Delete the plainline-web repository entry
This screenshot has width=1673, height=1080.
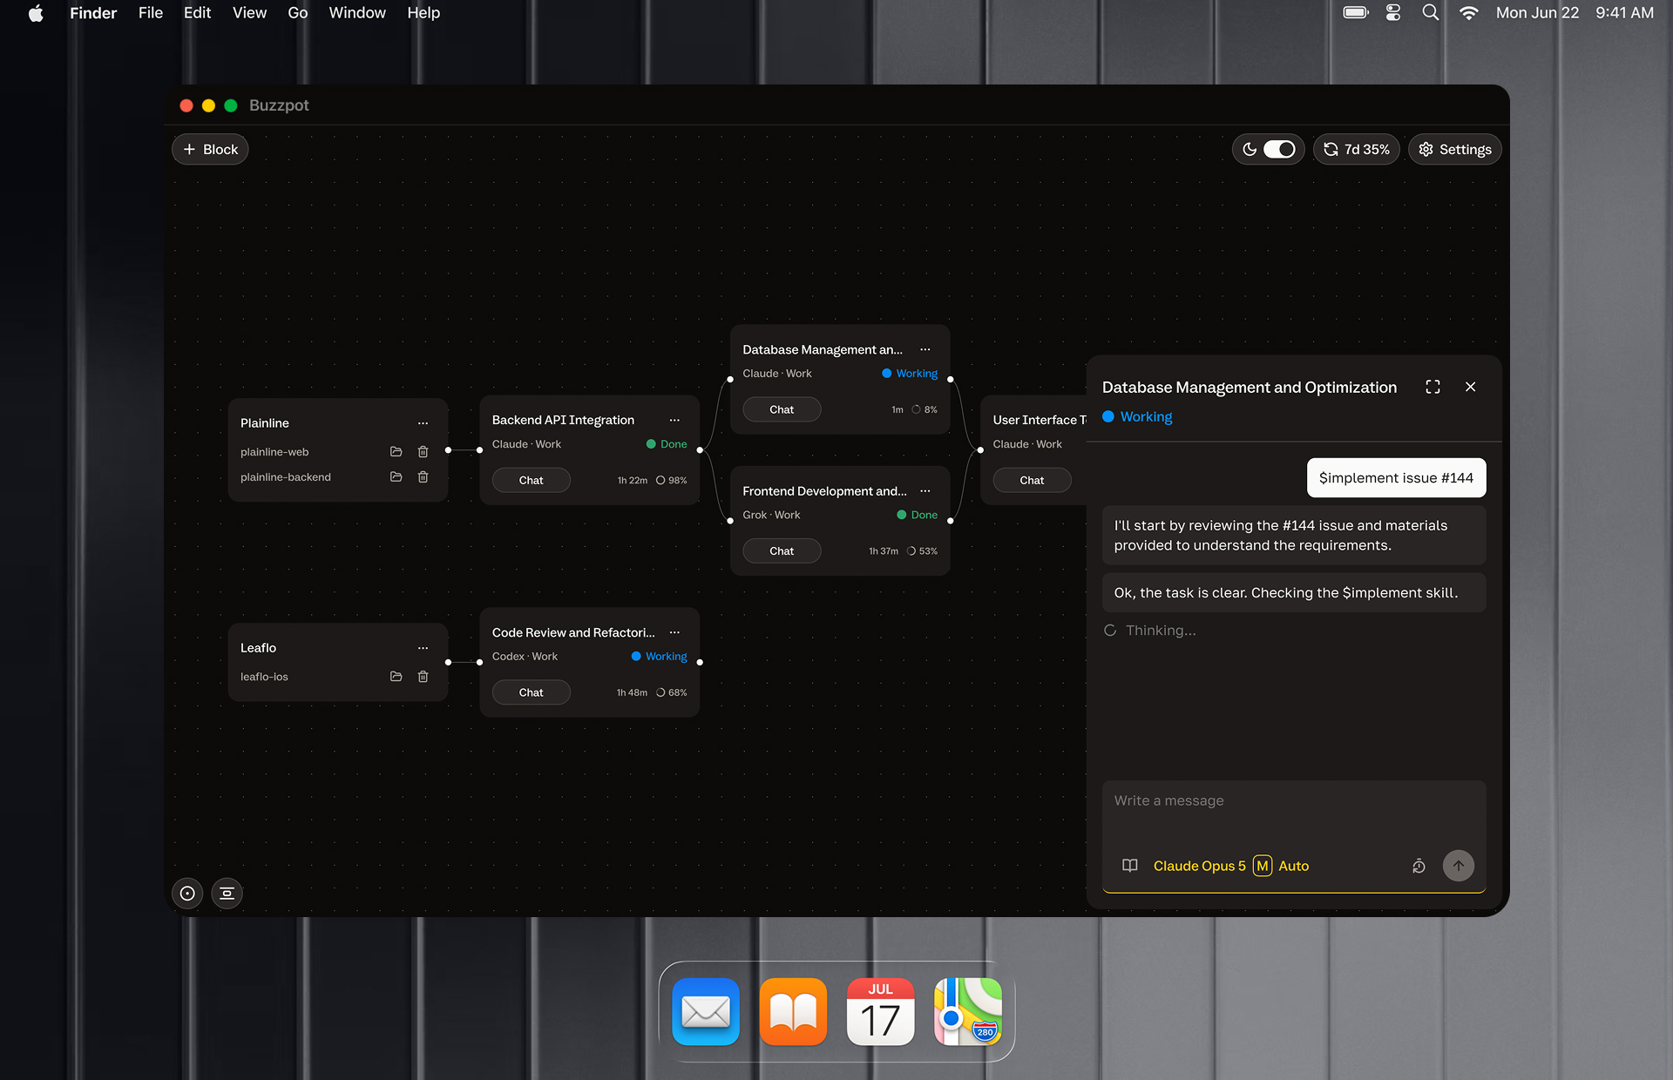pyautogui.click(x=423, y=452)
